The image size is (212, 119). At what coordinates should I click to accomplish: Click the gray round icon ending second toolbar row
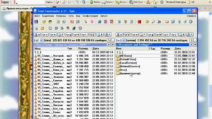80,28
